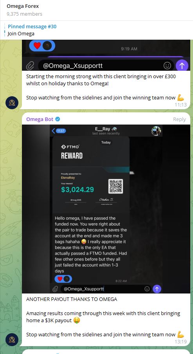Click the 13:19 message timestamp

point(180,342)
